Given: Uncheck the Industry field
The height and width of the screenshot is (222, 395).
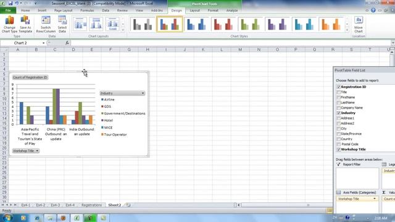Looking at the screenshot, I should [339, 113].
